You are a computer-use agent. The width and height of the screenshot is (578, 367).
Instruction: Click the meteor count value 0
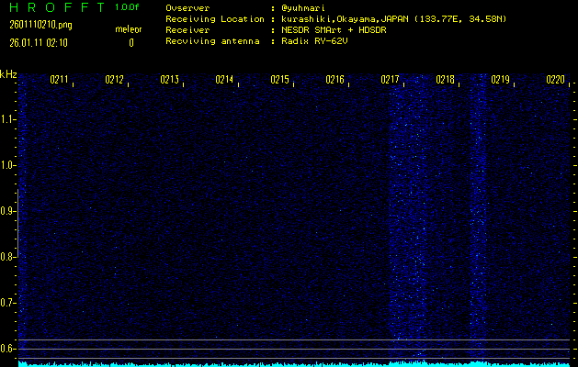click(x=131, y=43)
